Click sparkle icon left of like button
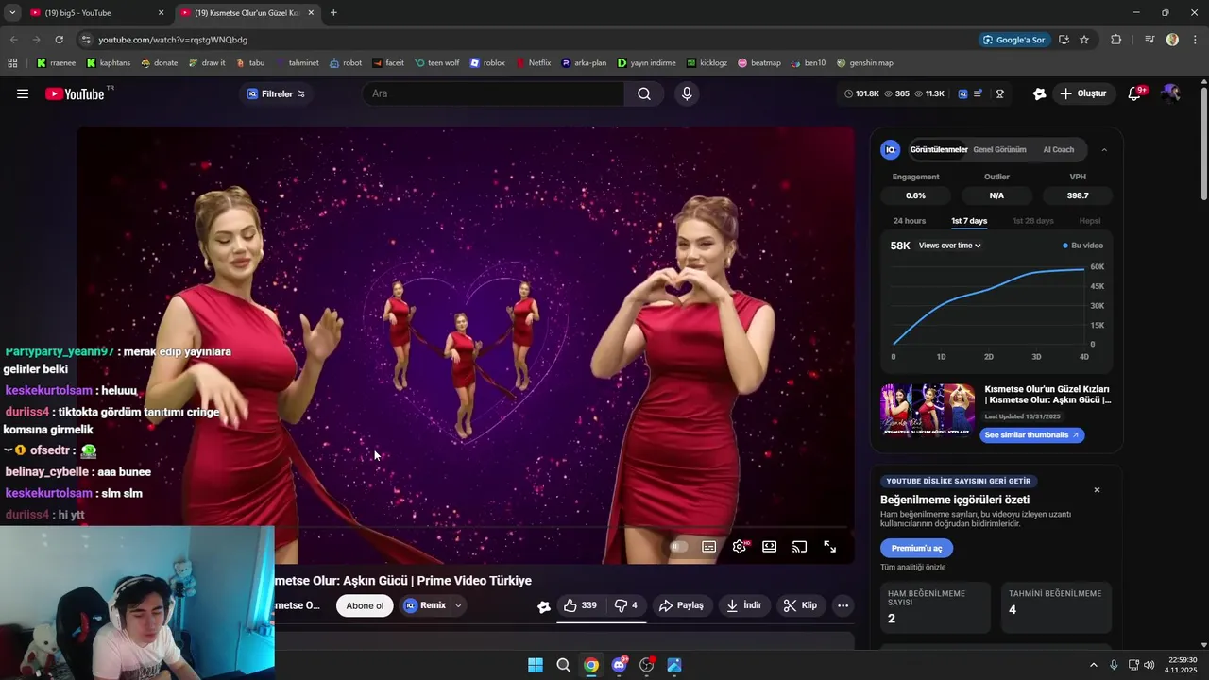 coord(544,606)
